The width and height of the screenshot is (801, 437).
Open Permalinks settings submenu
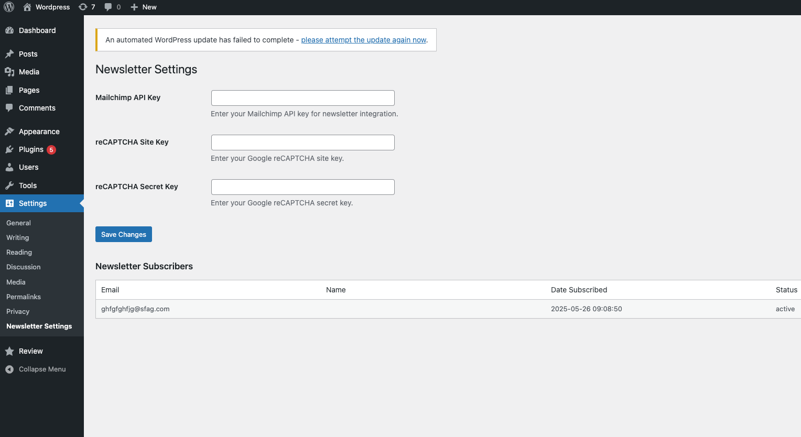point(24,297)
